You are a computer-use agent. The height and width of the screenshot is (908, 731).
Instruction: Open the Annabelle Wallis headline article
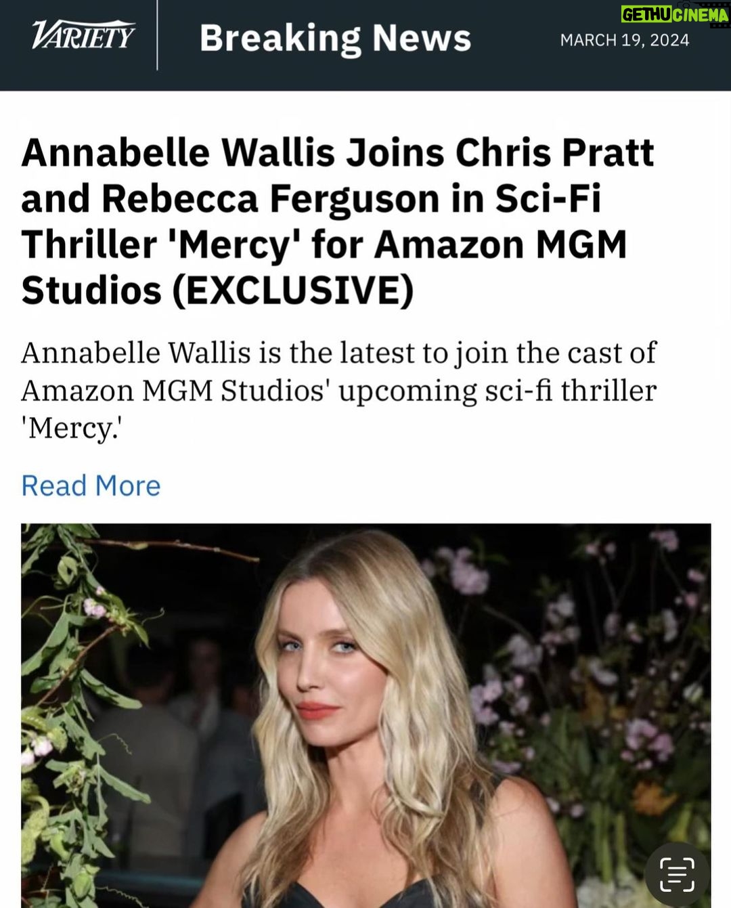[337, 221]
